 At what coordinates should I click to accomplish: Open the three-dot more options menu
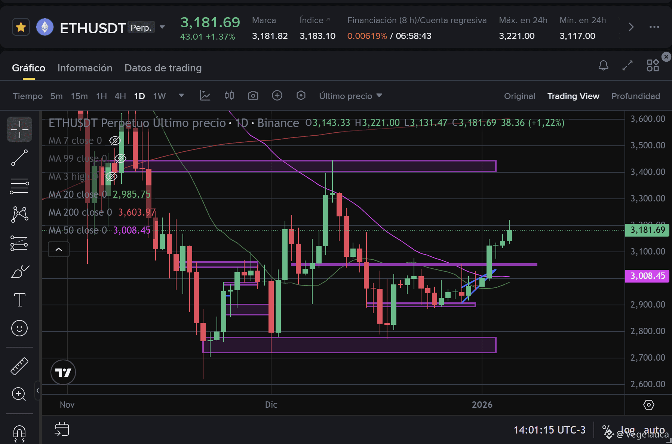654,27
